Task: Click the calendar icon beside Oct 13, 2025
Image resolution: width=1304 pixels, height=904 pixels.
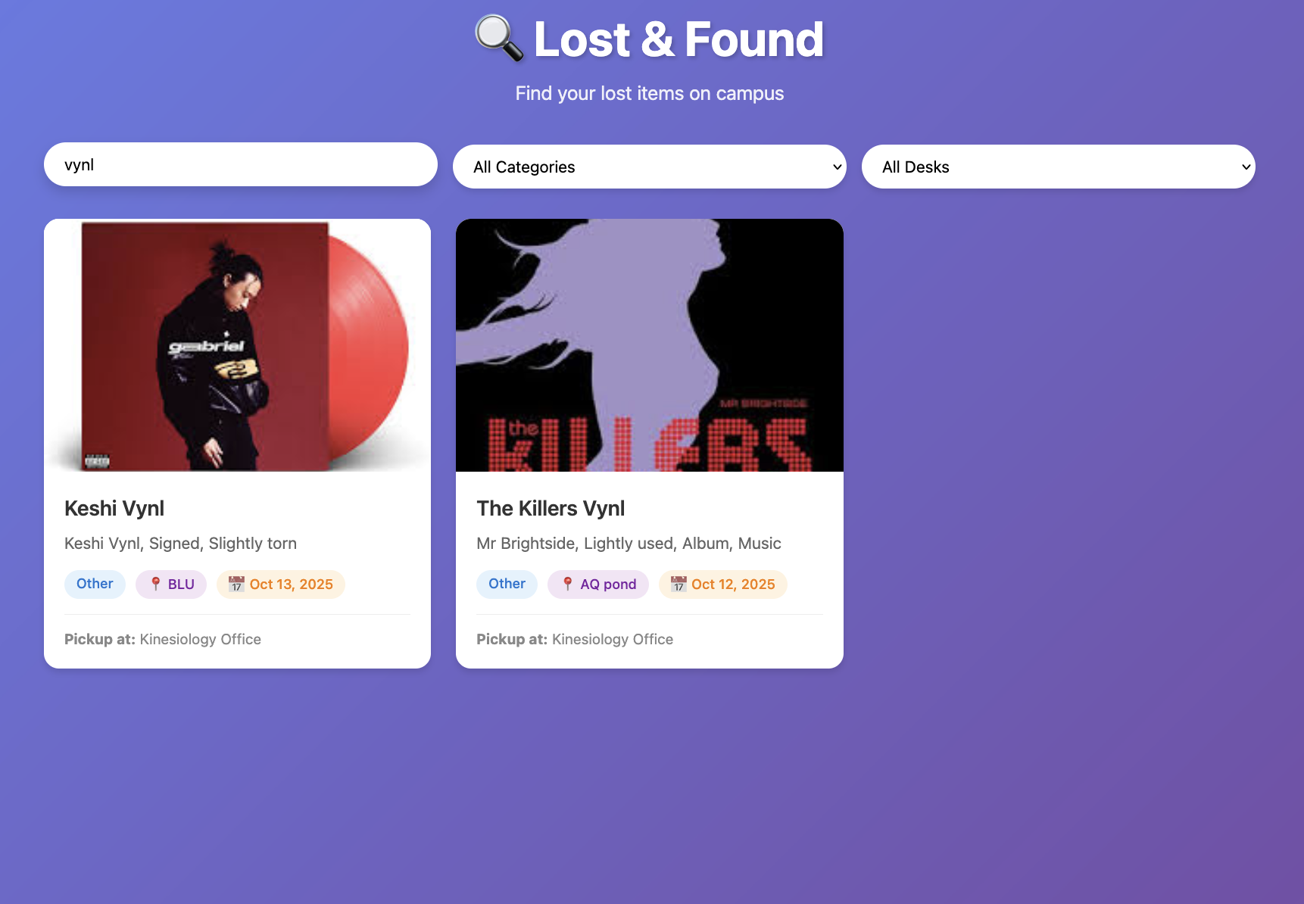Action: coord(236,584)
